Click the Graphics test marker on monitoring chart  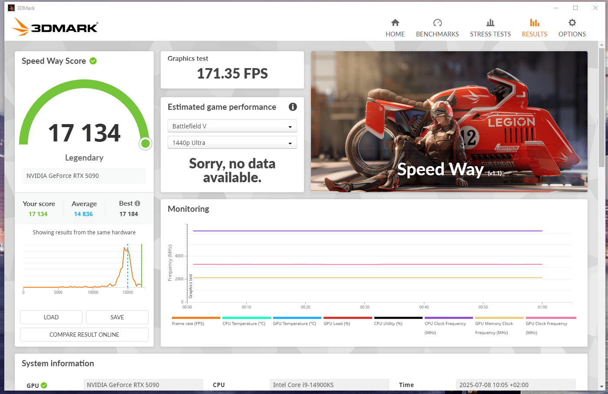click(190, 286)
